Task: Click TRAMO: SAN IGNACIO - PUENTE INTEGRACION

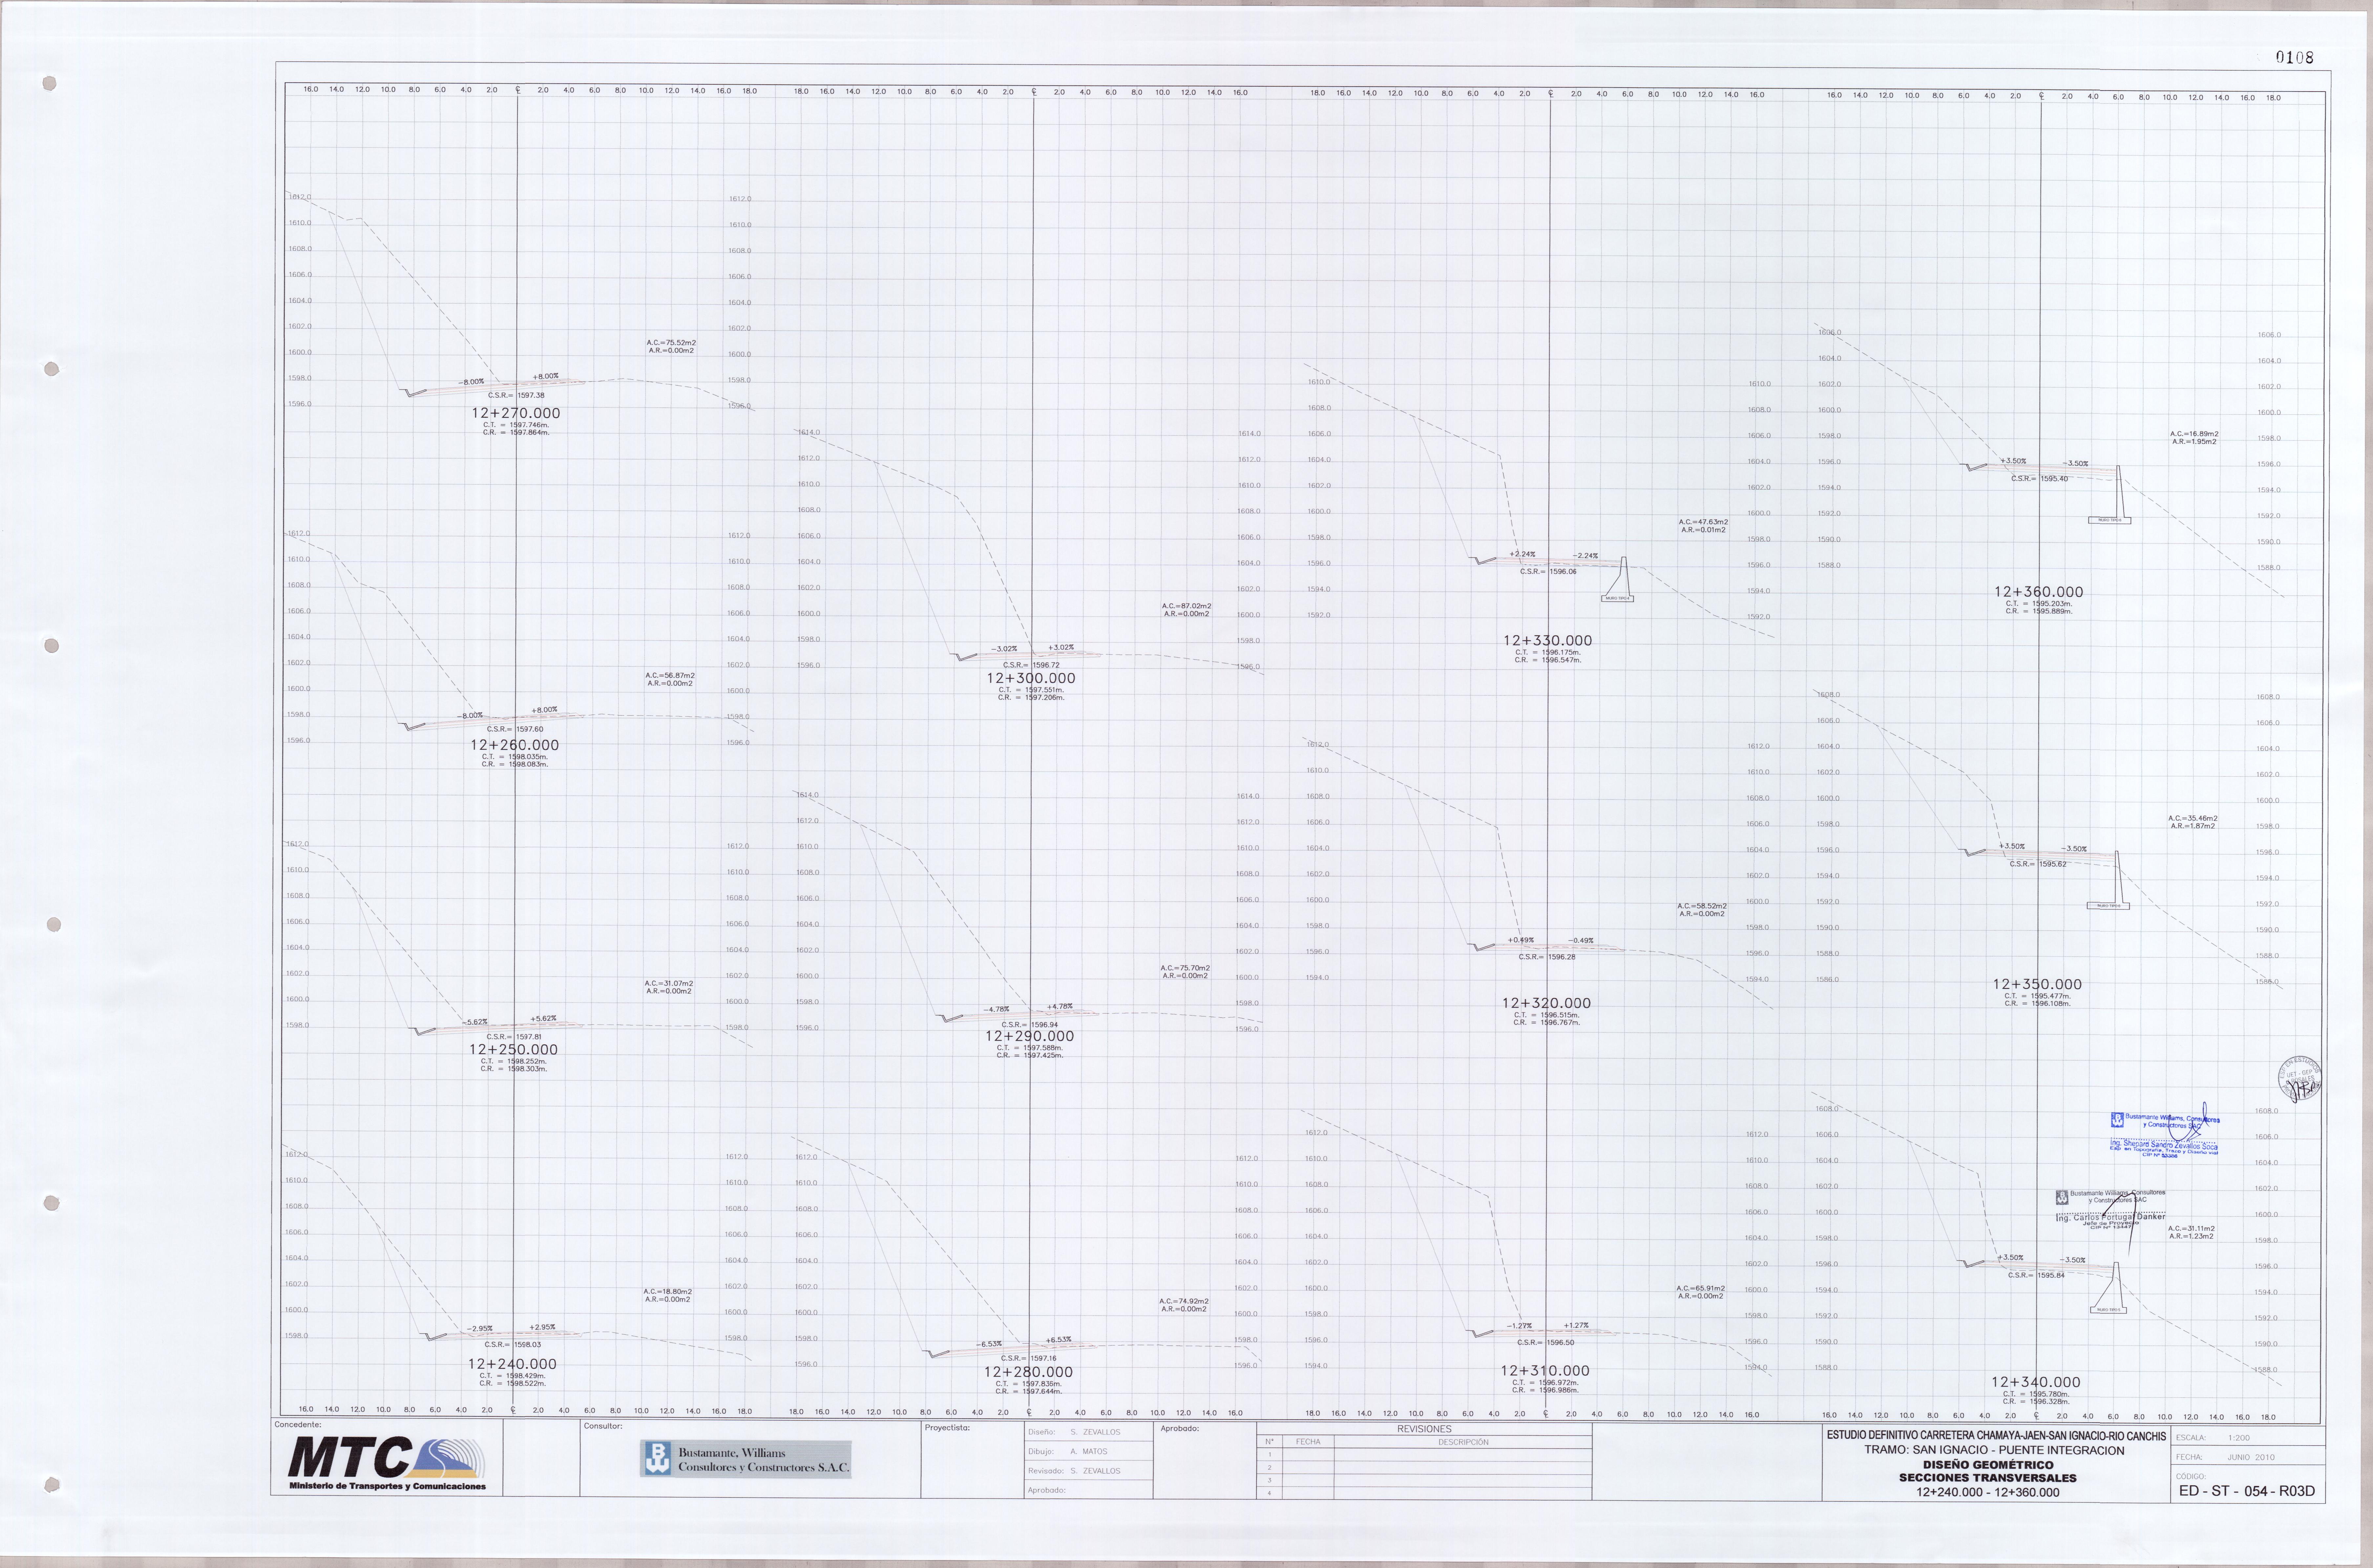Action: (1994, 1450)
